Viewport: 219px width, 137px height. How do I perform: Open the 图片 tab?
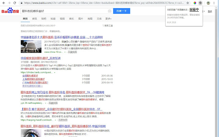coord(81,18)
